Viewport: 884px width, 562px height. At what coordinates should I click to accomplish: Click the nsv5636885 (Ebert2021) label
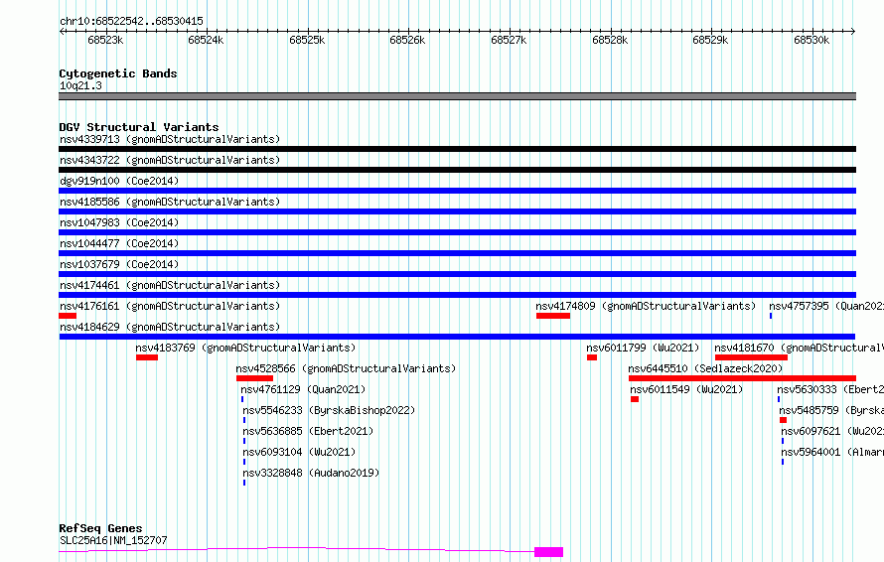point(308,431)
